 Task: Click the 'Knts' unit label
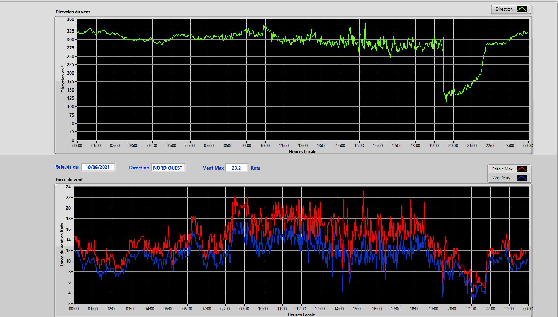(255, 168)
